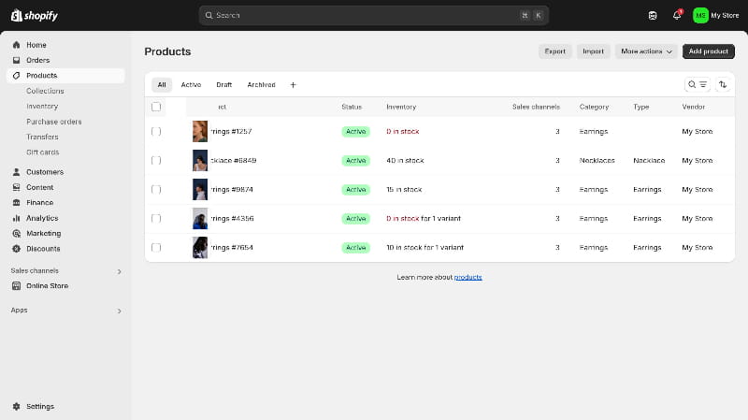The width and height of the screenshot is (748, 420).
Task: Open the My Store account menu label
Action: coord(725,15)
